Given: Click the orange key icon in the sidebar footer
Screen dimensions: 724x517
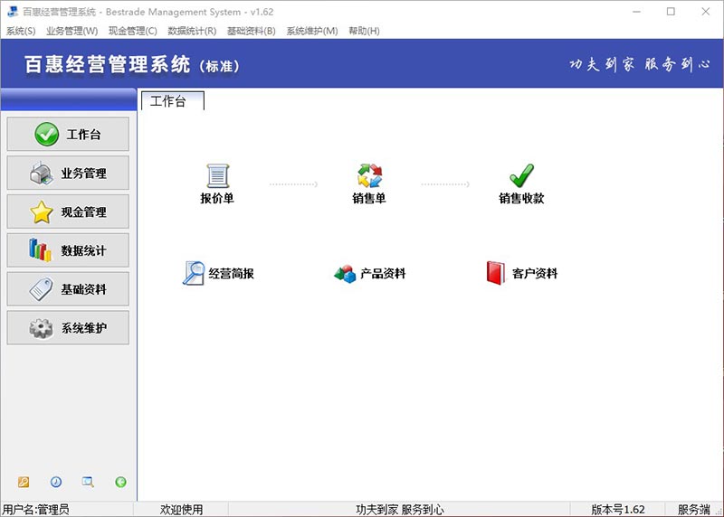Looking at the screenshot, I should (x=24, y=482).
